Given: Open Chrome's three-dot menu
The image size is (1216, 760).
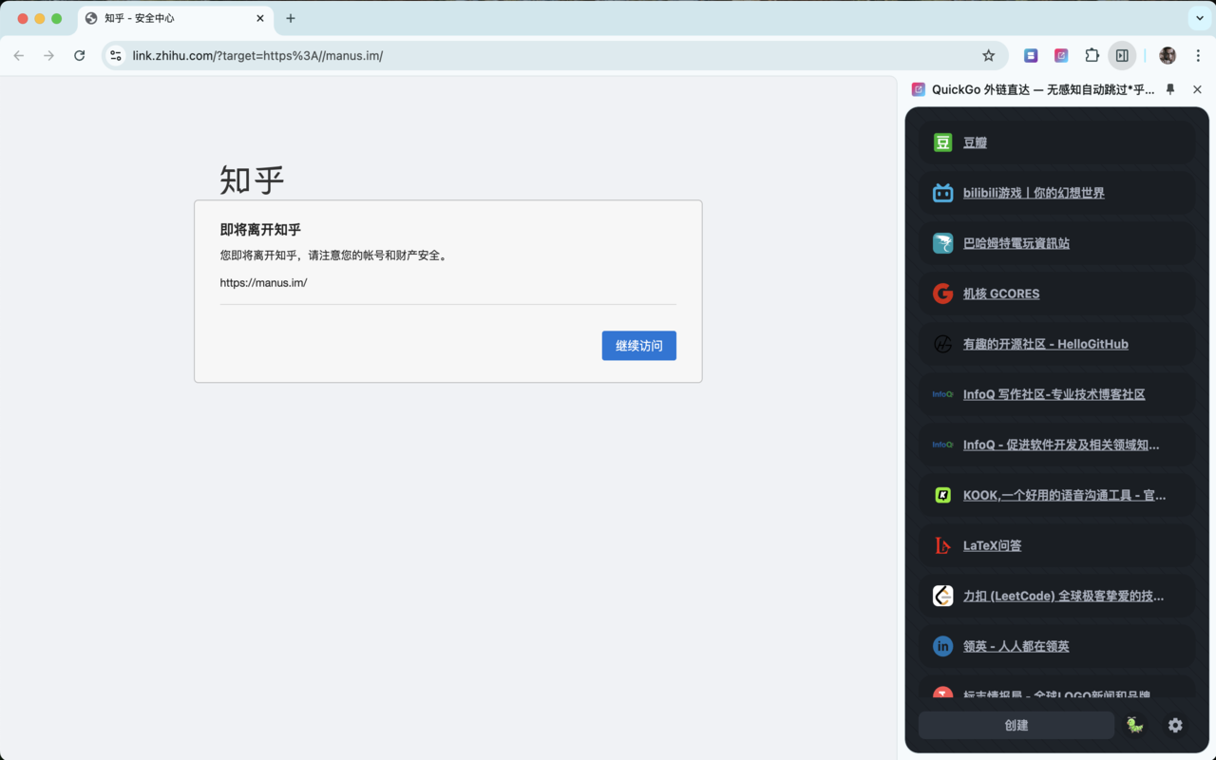Looking at the screenshot, I should [1199, 55].
